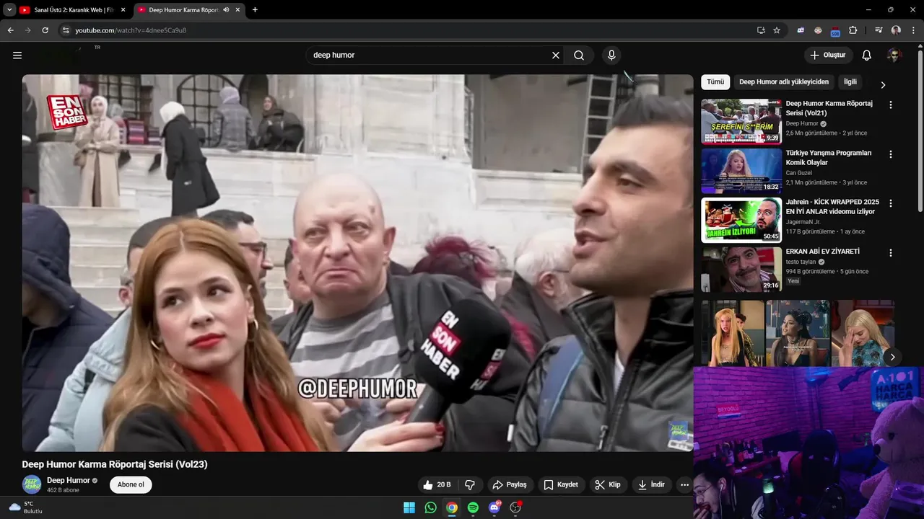Bookmark this page with the star
The height and width of the screenshot is (519, 924).
(777, 30)
